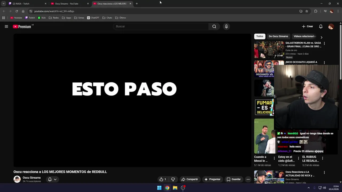
Task: Open options for Cuando a Messi short
Action: pyautogui.click(x=274, y=158)
